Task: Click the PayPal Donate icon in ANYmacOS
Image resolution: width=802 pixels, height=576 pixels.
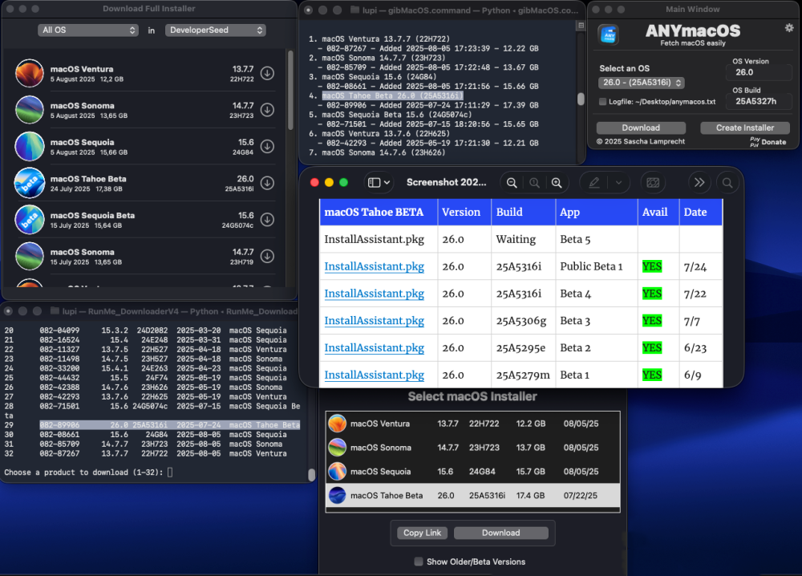Action: [755, 142]
